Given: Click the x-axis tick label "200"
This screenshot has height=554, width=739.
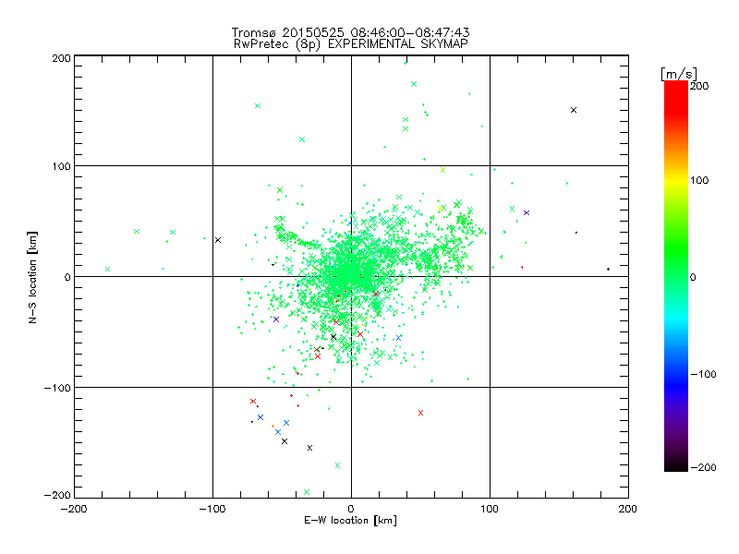Looking at the screenshot, I should pos(628,510).
